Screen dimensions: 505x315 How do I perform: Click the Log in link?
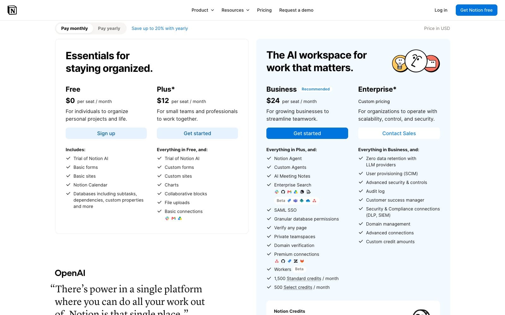coord(441,10)
